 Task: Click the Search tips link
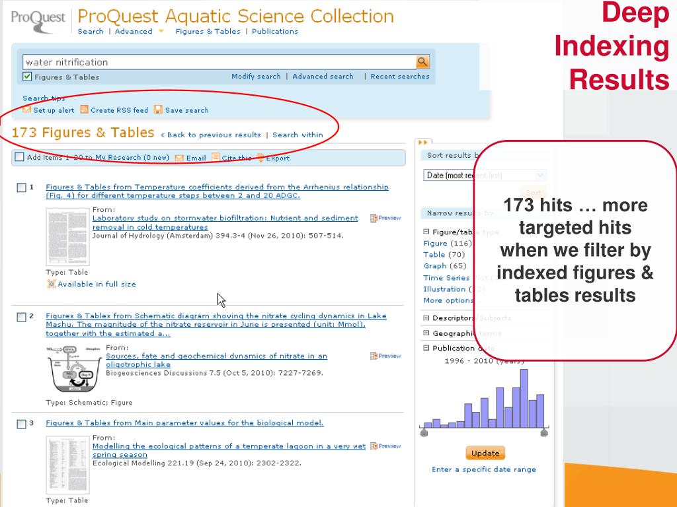click(x=44, y=98)
